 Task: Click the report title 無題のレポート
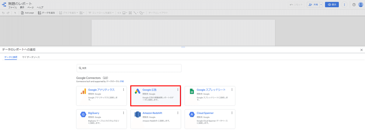point(20,3)
